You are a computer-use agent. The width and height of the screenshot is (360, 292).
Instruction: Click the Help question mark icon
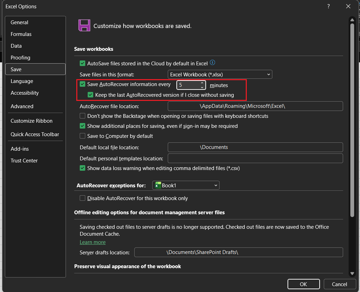329,7
